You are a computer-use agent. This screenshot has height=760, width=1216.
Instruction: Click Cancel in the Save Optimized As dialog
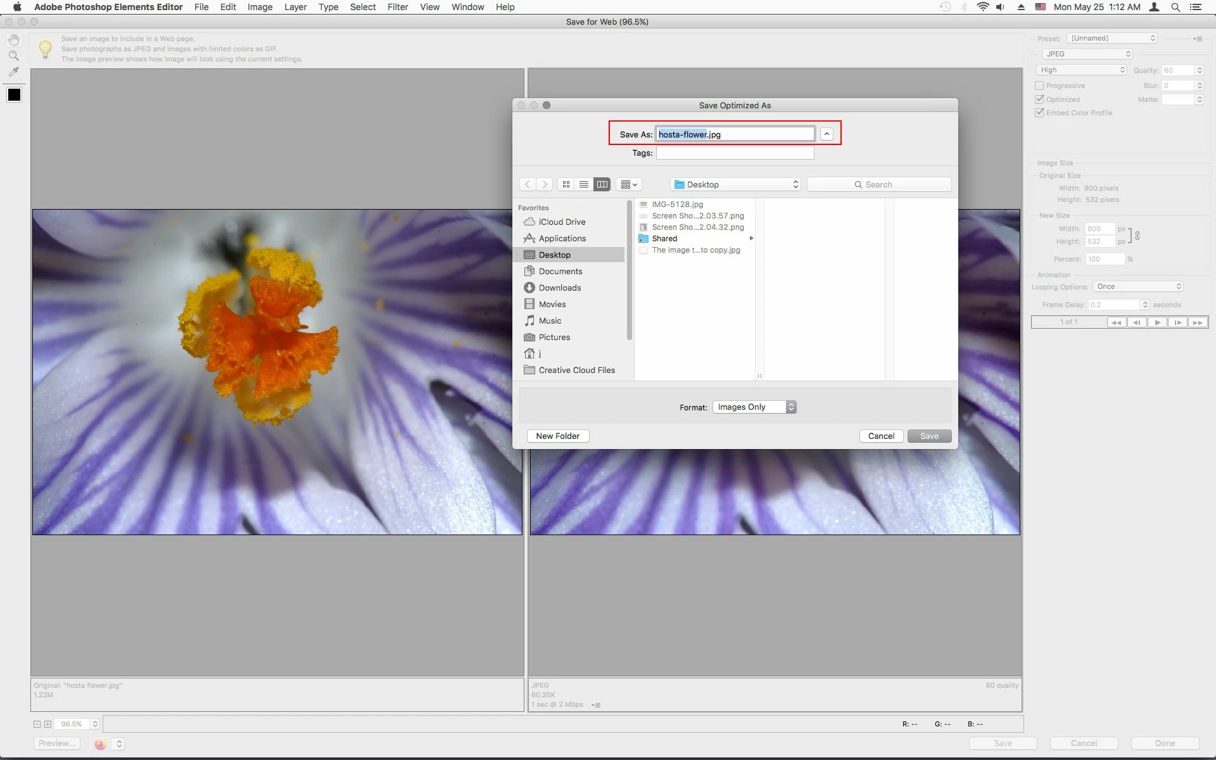tap(881, 436)
